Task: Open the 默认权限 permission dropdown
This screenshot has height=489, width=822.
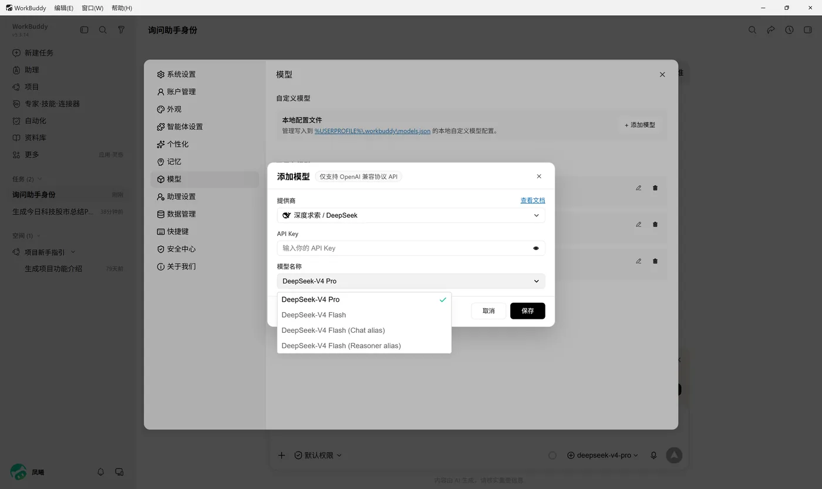Action: (x=318, y=456)
